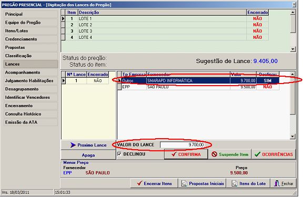Click Encerrar Itens button
304x197 pixels.
(x=154, y=183)
